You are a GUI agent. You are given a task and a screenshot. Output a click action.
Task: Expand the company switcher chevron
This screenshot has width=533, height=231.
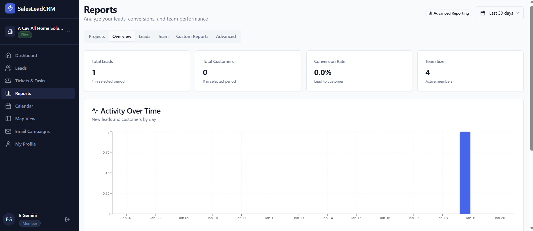pyautogui.click(x=68, y=31)
